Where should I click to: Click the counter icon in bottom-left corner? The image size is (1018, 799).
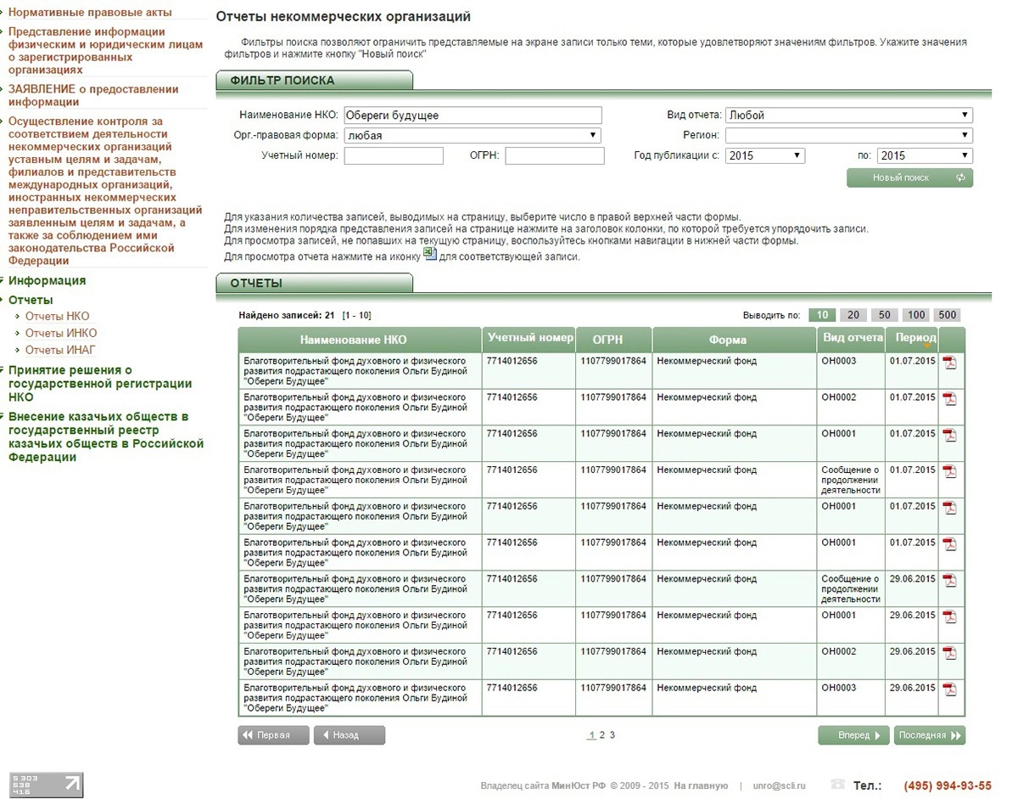point(46,785)
